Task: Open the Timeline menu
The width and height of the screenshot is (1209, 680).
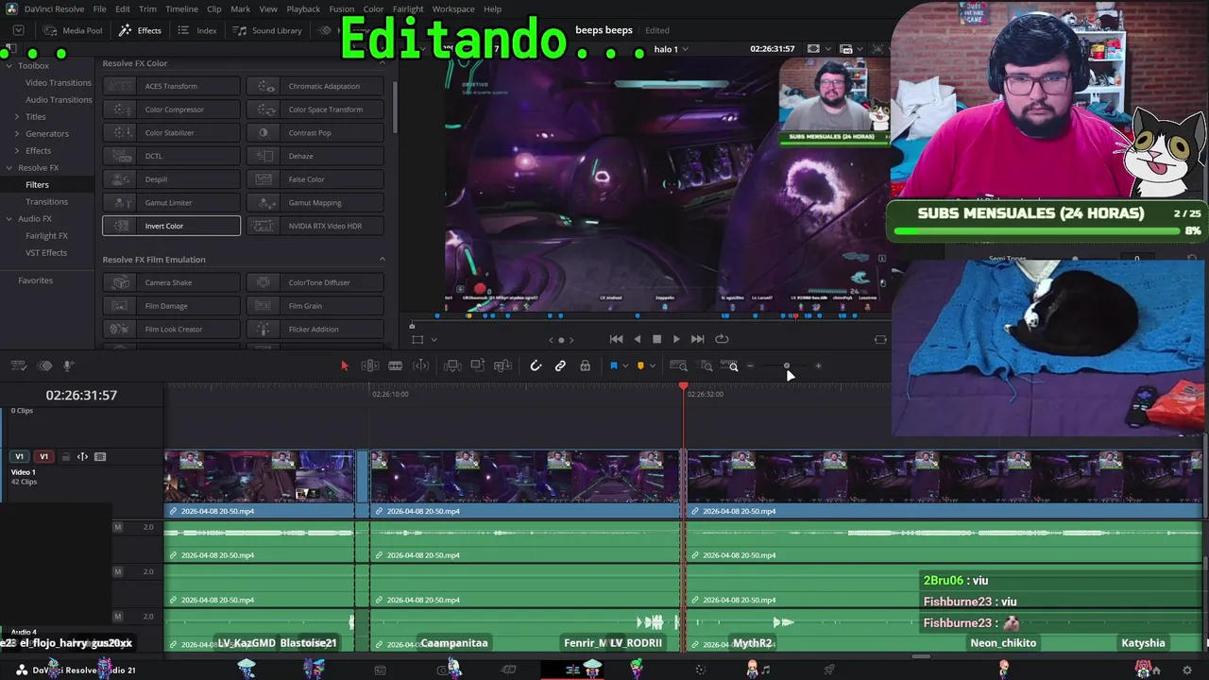Action: tap(181, 9)
